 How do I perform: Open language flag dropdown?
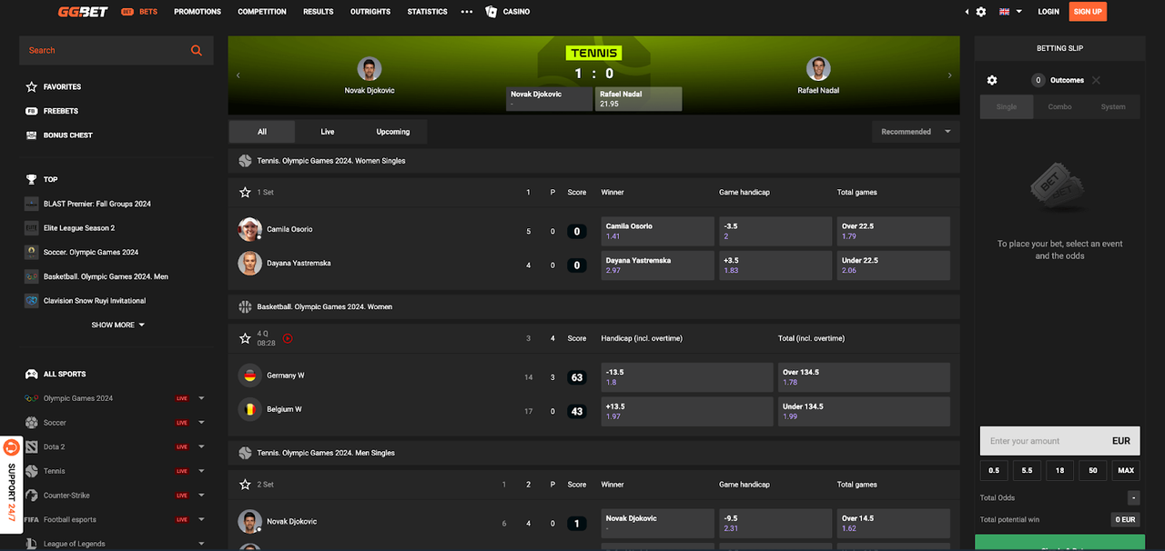pyautogui.click(x=1010, y=12)
